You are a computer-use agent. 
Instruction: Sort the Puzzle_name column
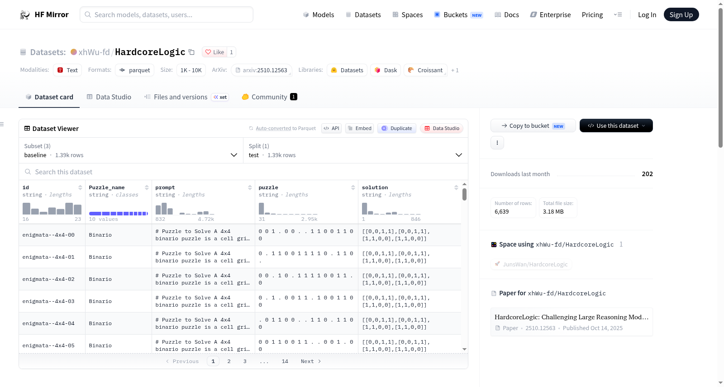click(147, 187)
